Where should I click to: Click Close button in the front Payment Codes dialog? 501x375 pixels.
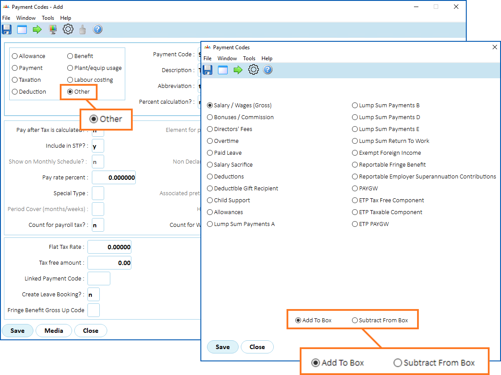point(257,347)
